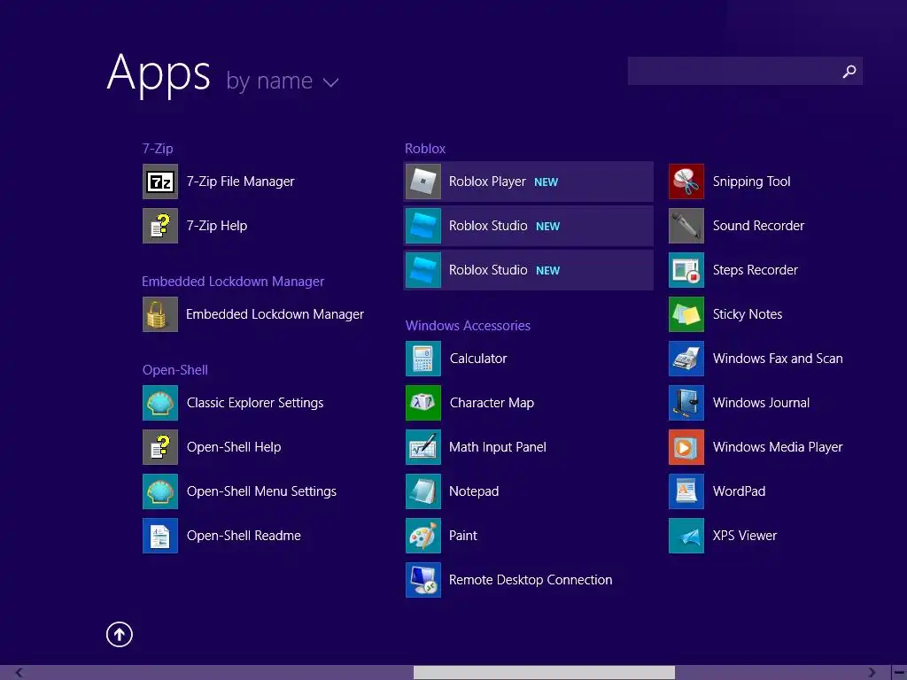Click the 'Remote Desktop Connection' label text
The height and width of the screenshot is (680, 907).
(531, 579)
